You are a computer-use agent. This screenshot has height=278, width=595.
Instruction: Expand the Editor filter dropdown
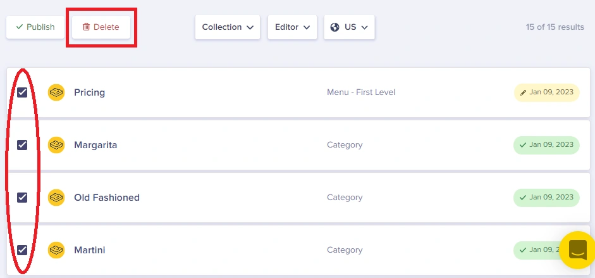tap(292, 27)
